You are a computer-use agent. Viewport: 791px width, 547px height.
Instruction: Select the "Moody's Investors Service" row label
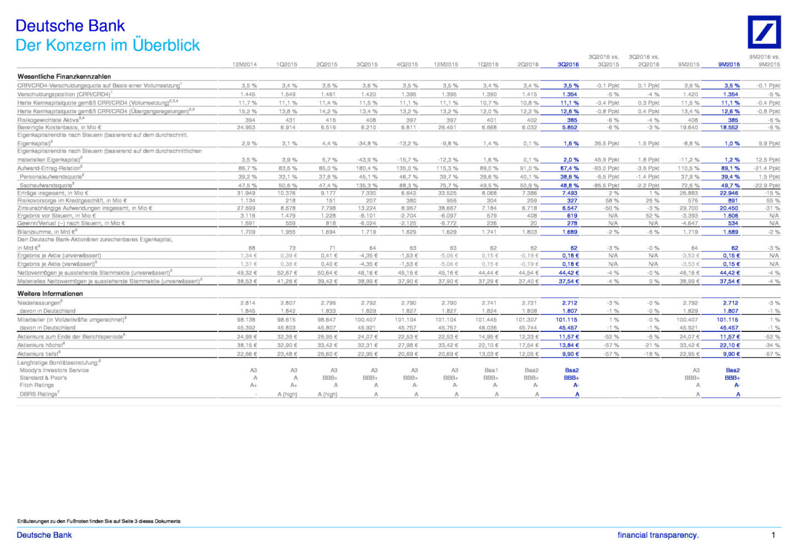click(54, 370)
